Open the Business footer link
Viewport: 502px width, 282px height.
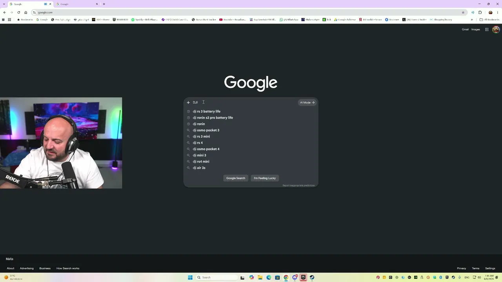point(45,268)
